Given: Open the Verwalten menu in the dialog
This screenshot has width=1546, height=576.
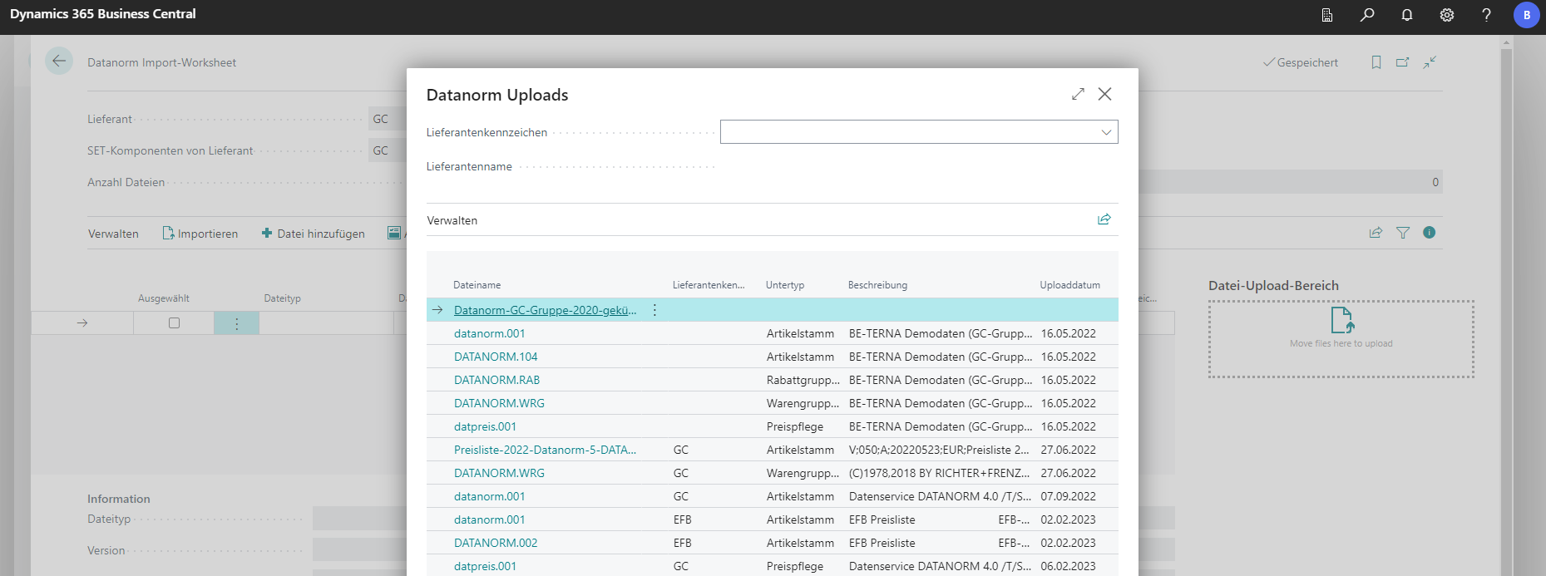Looking at the screenshot, I should (452, 220).
